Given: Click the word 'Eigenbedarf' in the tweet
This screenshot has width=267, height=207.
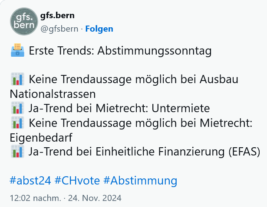Looking at the screenshot, I should [x=41, y=137].
